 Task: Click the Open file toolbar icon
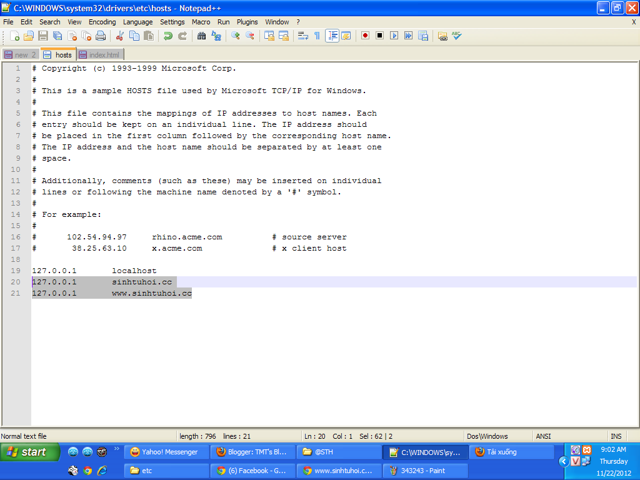click(x=29, y=36)
